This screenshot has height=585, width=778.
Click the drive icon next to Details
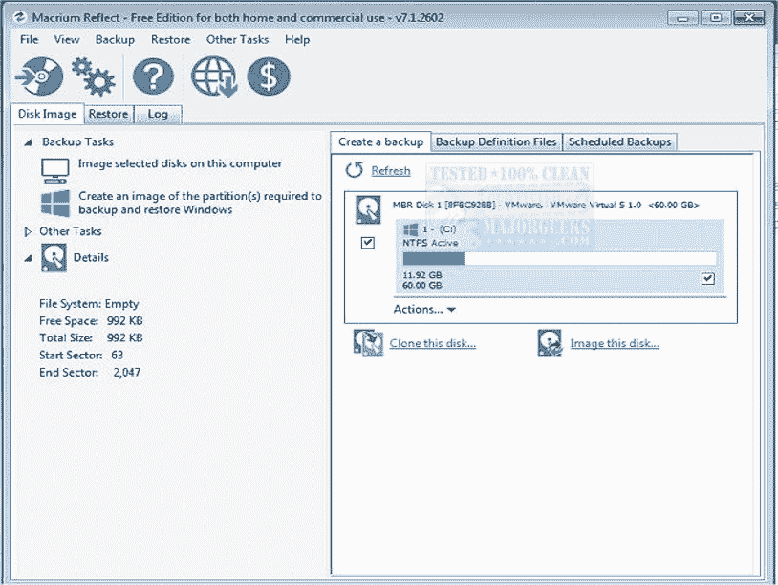pyautogui.click(x=54, y=257)
